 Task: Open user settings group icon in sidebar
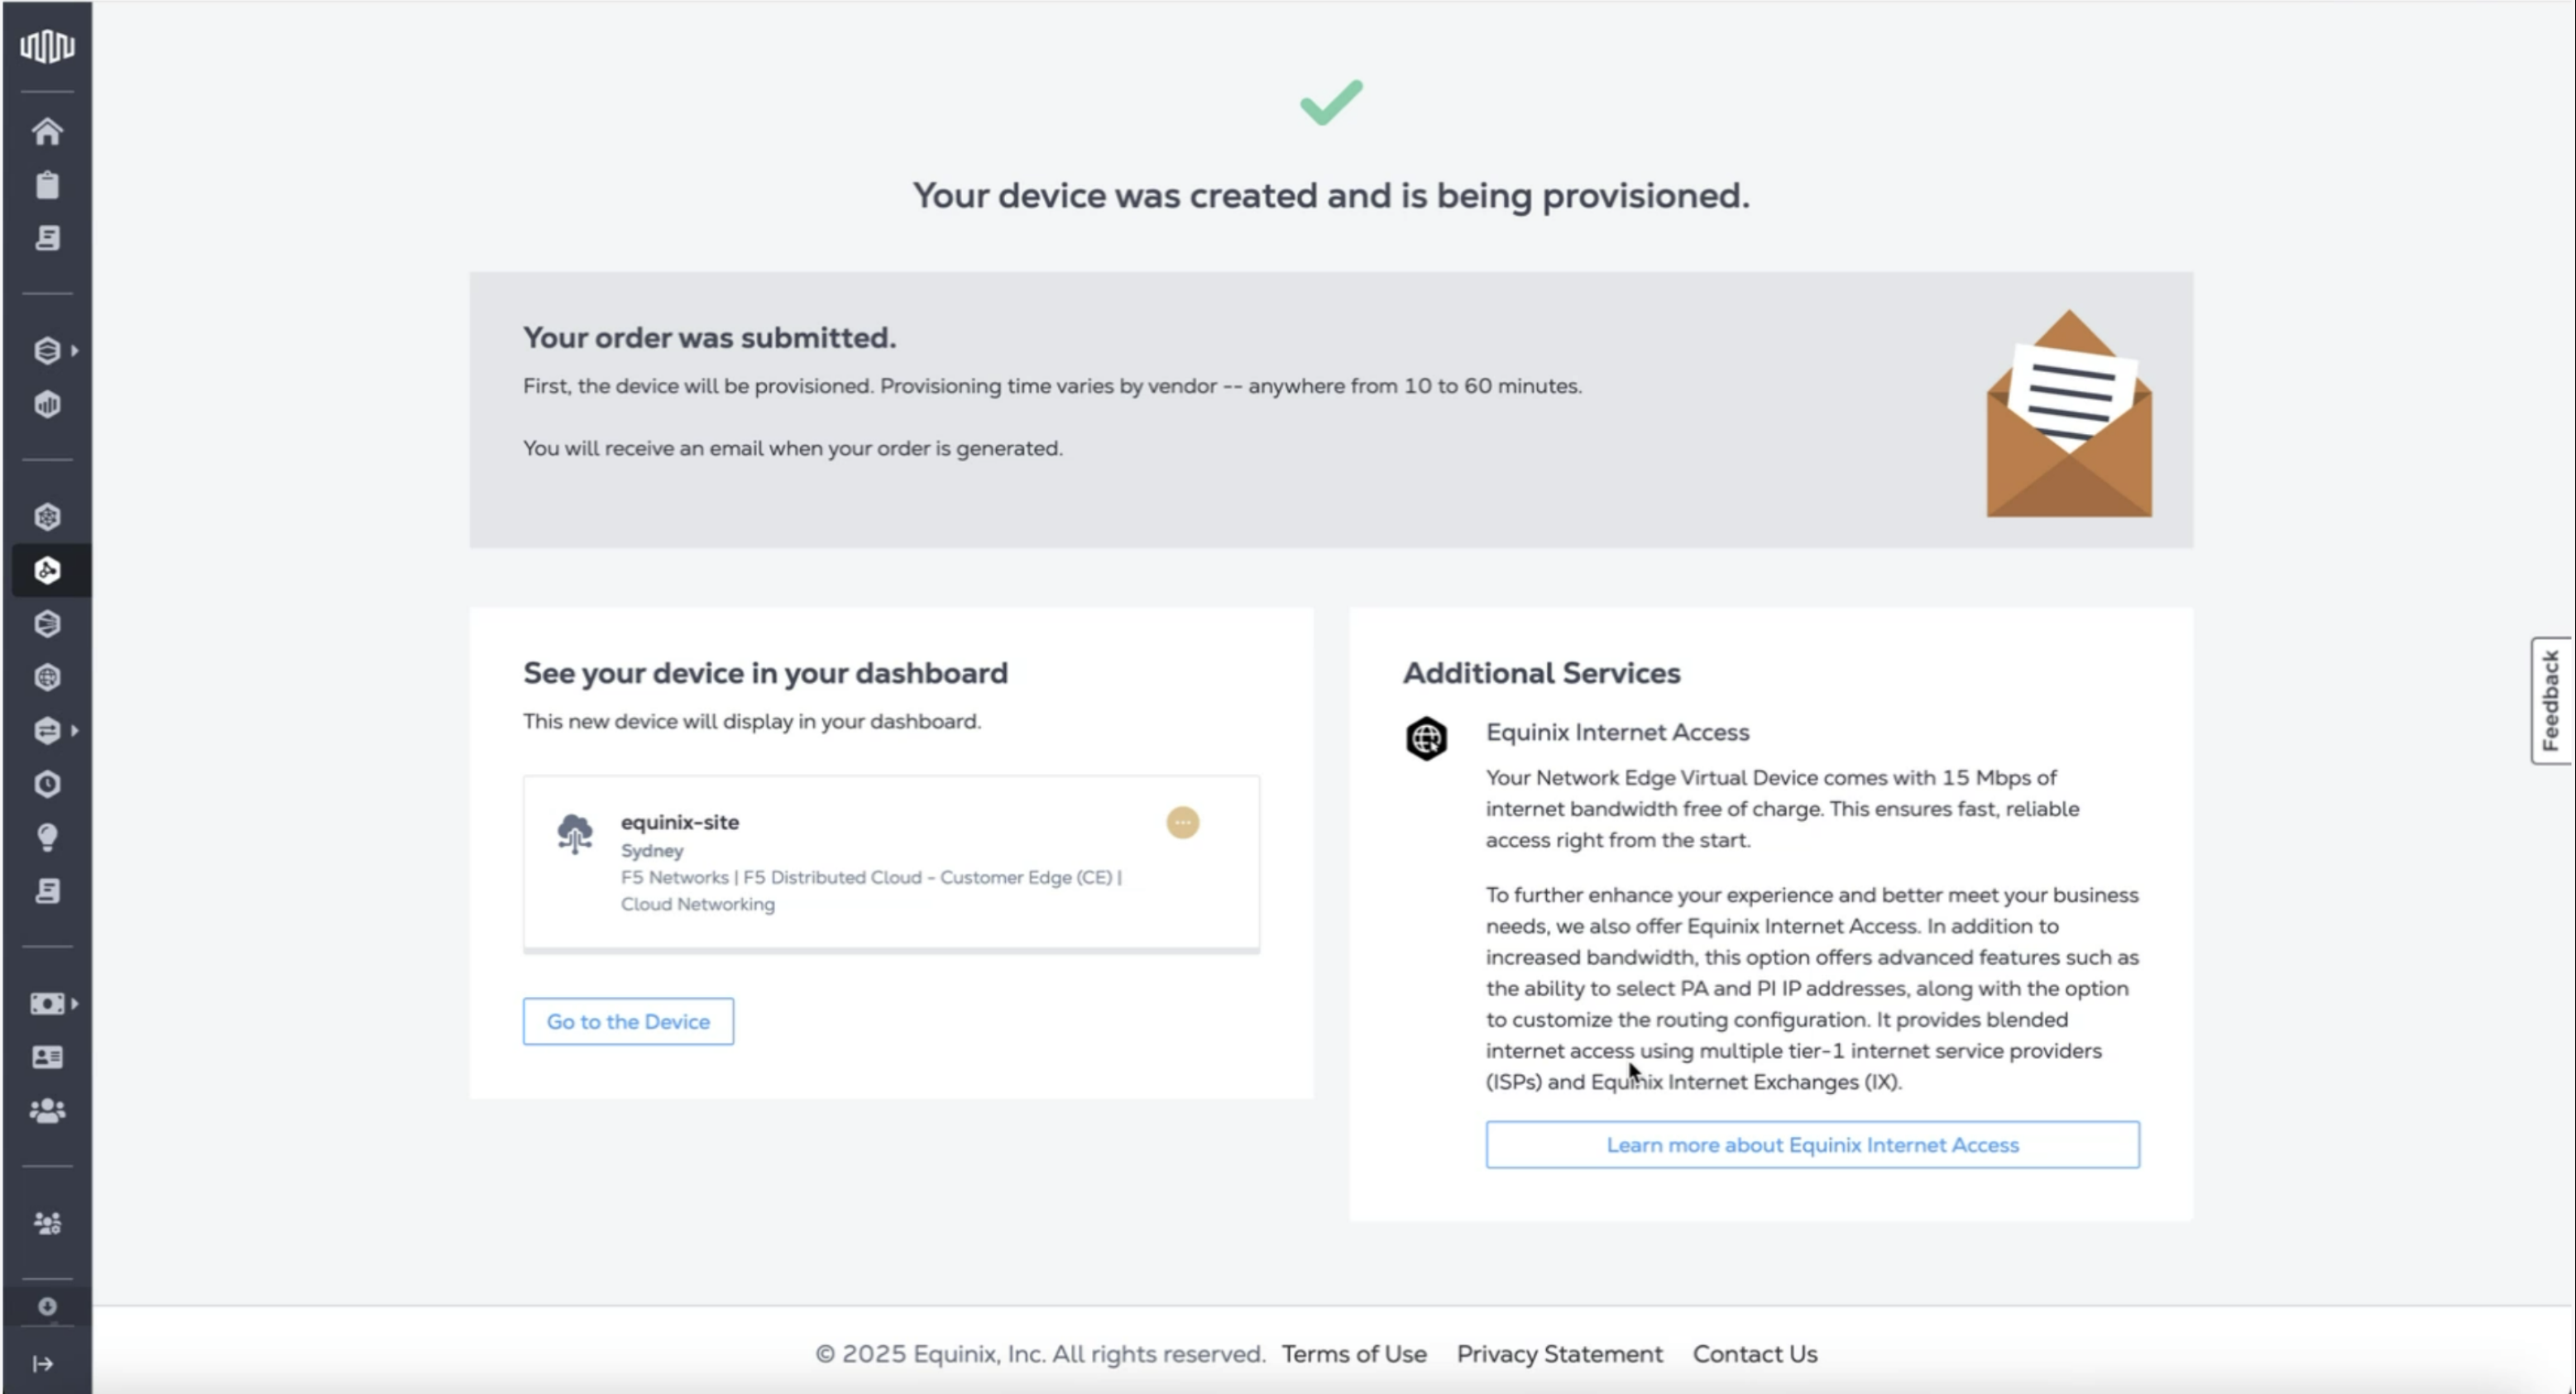[47, 1223]
